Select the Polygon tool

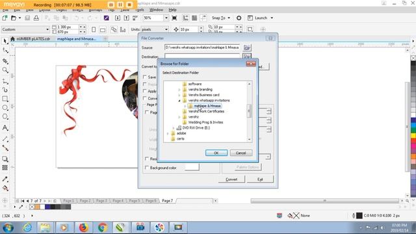pos(5,116)
